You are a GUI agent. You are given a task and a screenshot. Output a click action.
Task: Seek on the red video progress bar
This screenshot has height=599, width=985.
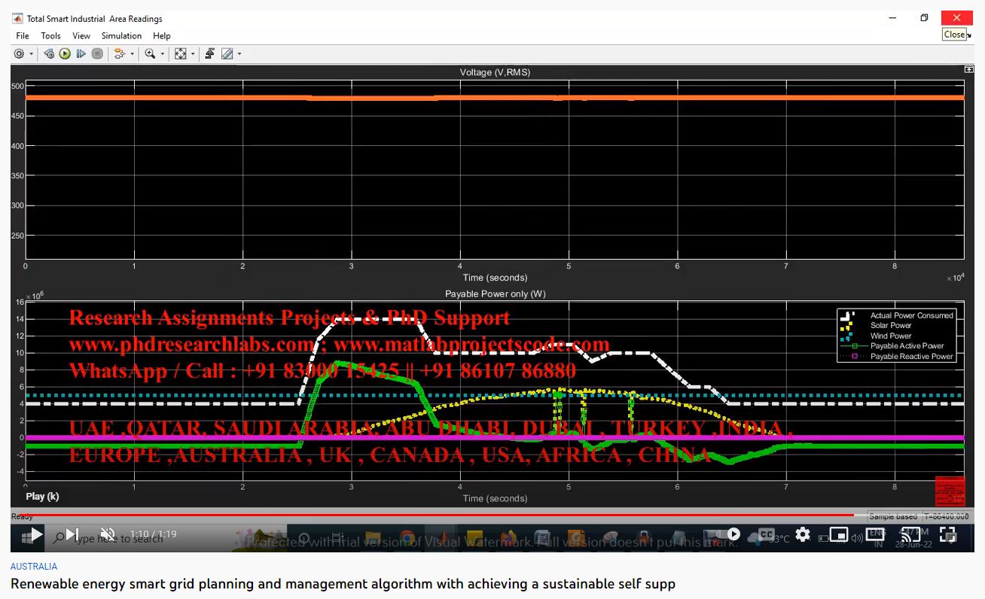[x=452, y=515]
